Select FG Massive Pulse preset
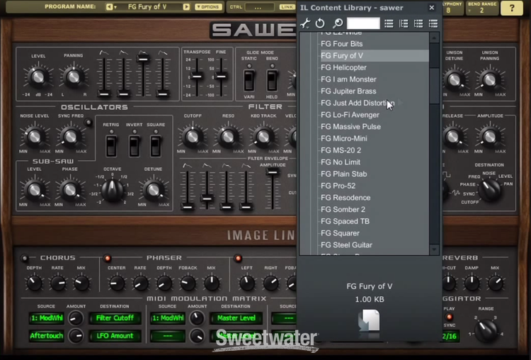The height and width of the screenshot is (360, 531). click(351, 127)
